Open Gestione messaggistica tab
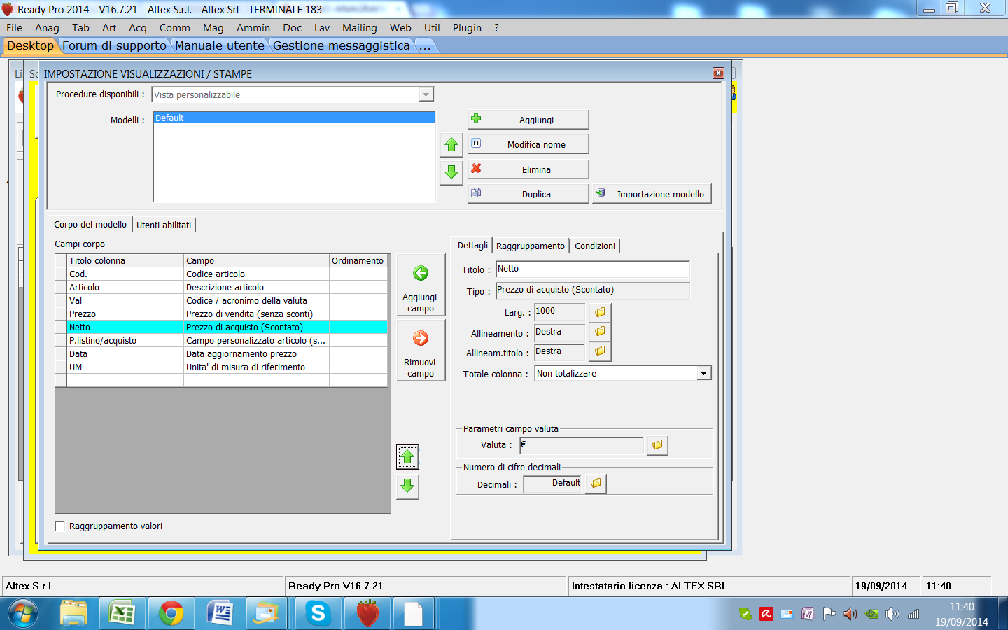Screen dimensions: 1008x630 (342, 45)
